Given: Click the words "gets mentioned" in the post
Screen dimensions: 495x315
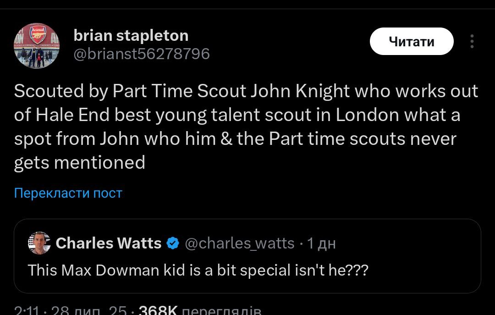Looking at the screenshot, I should 79,162.
